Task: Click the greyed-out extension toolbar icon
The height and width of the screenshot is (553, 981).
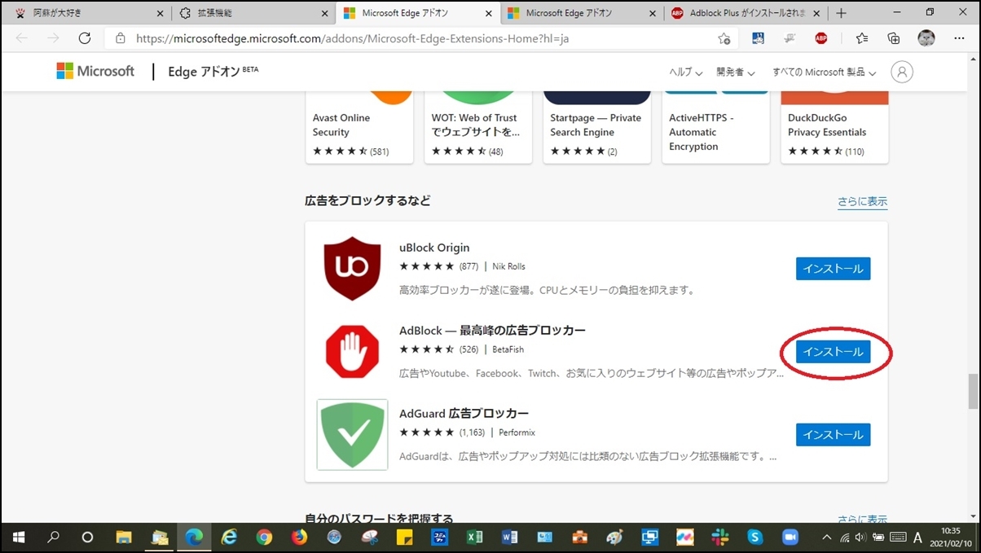Action: point(790,38)
